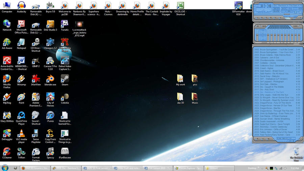Launch the Steam desktop shortcut
This screenshot has height=171, width=304.
coord(65,79)
